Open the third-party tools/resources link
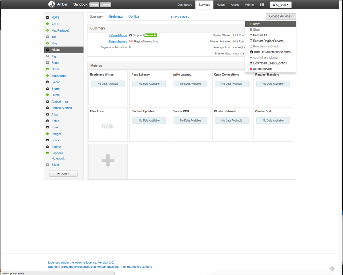343x275 pixels. click(100, 267)
